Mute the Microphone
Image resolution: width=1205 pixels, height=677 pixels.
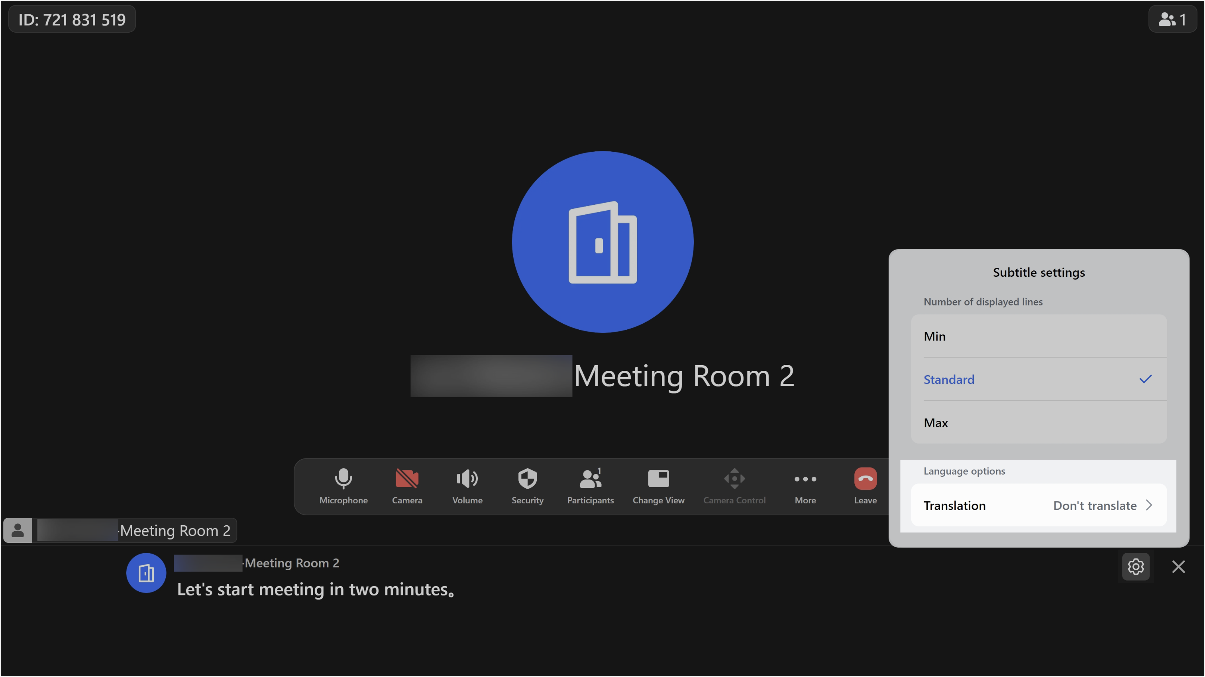point(343,486)
